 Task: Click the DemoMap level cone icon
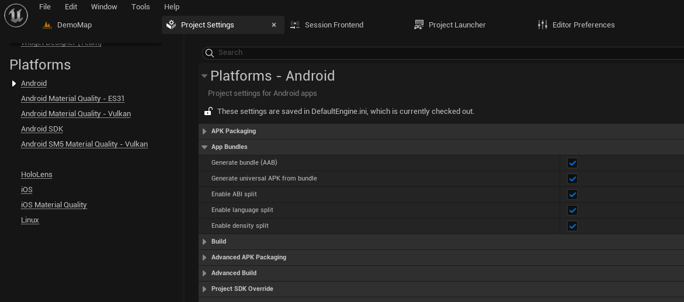[x=47, y=25]
